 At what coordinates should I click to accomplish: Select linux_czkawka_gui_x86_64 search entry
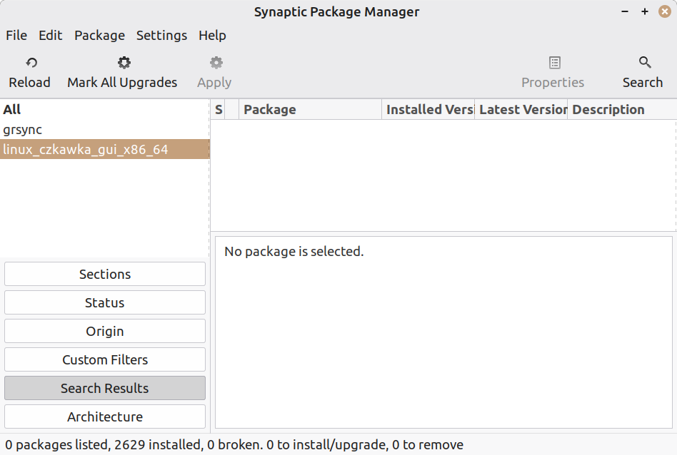pyautogui.click(x=86, y=149)
